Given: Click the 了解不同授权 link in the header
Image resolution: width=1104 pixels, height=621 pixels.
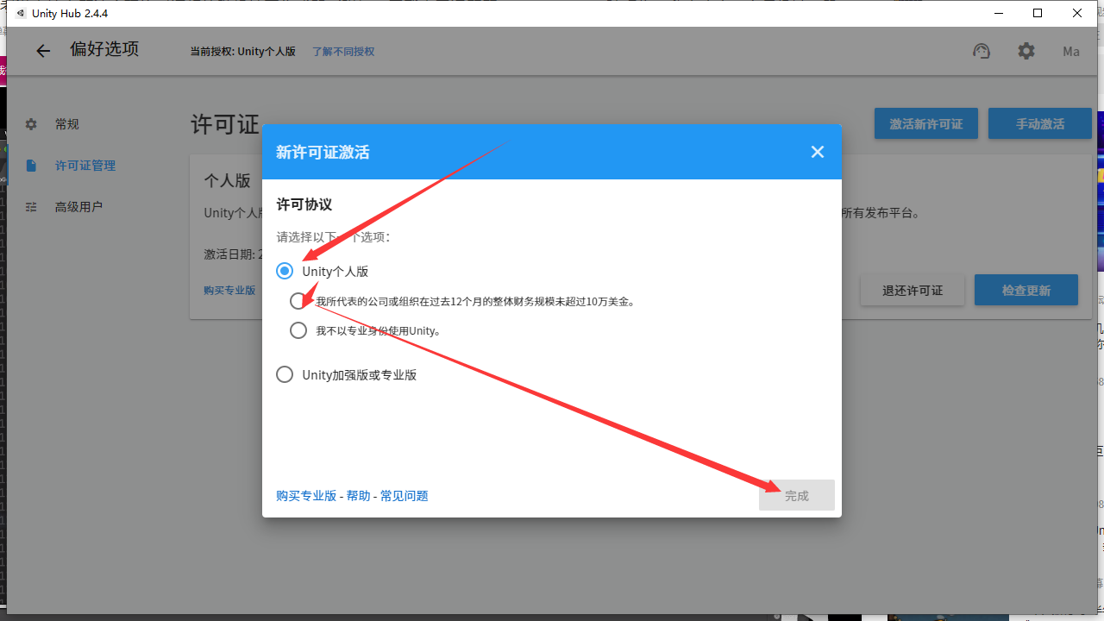Looking at the screenshot, I should tap(342, 52).
